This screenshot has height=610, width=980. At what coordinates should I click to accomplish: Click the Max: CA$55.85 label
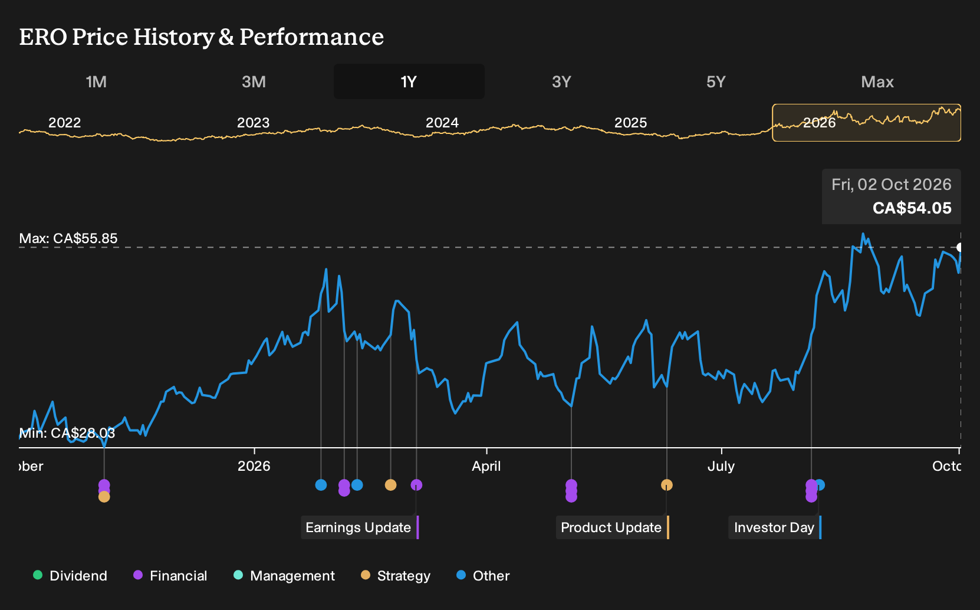pos(68,238)
